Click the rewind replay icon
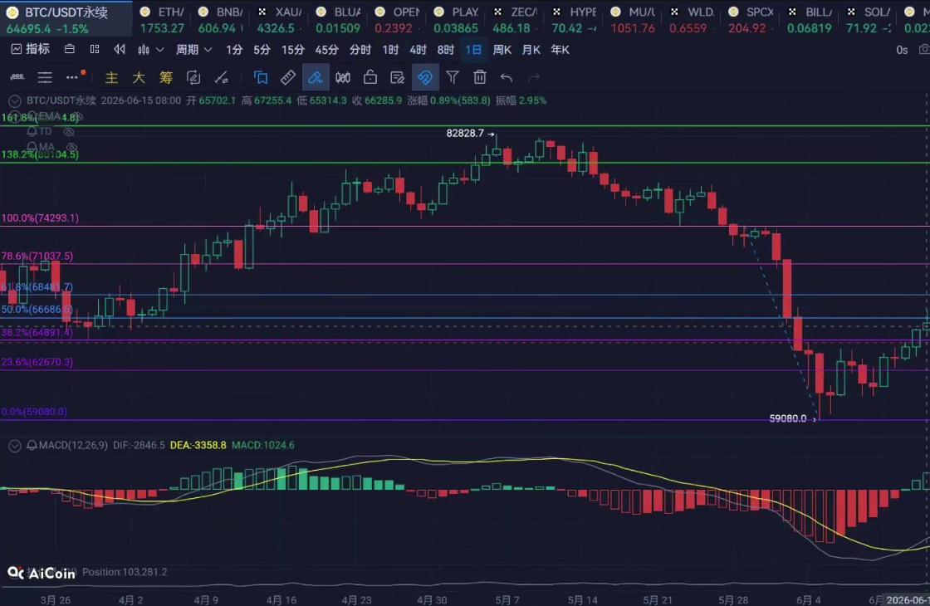The height and width of the screenshot is (606, 930). [120, 49]
